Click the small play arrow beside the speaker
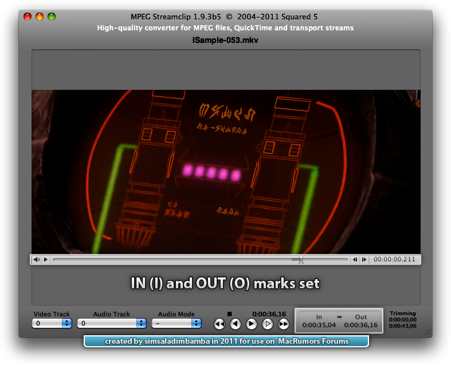The image size is (451, 365). (46, 260)
